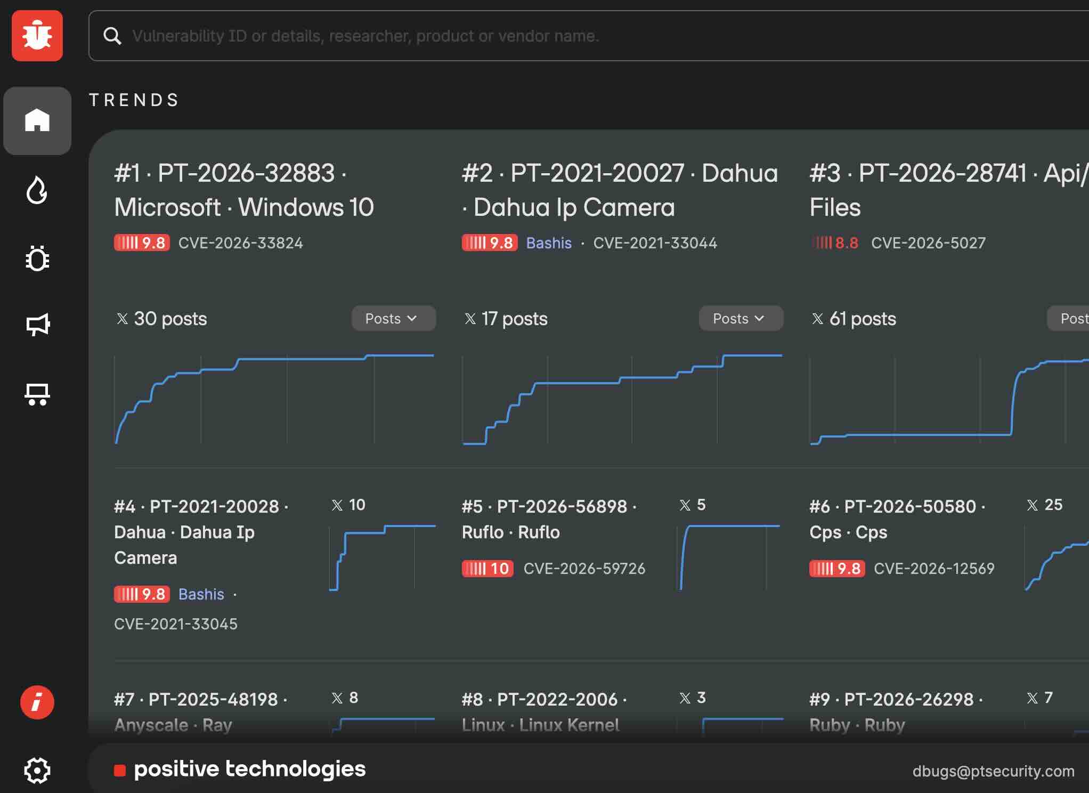The width and height of the screenshot is (1089, 793).
Task: Open the Home sidebar icon
Action: (x=37, y=120)
